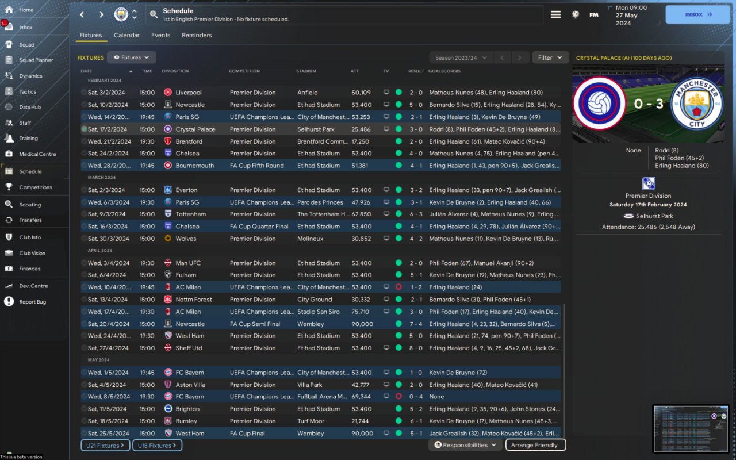Screen dimensions: 736x460
Task: Tick the selection circle for Brentford fixture
Action: [84, 141]
